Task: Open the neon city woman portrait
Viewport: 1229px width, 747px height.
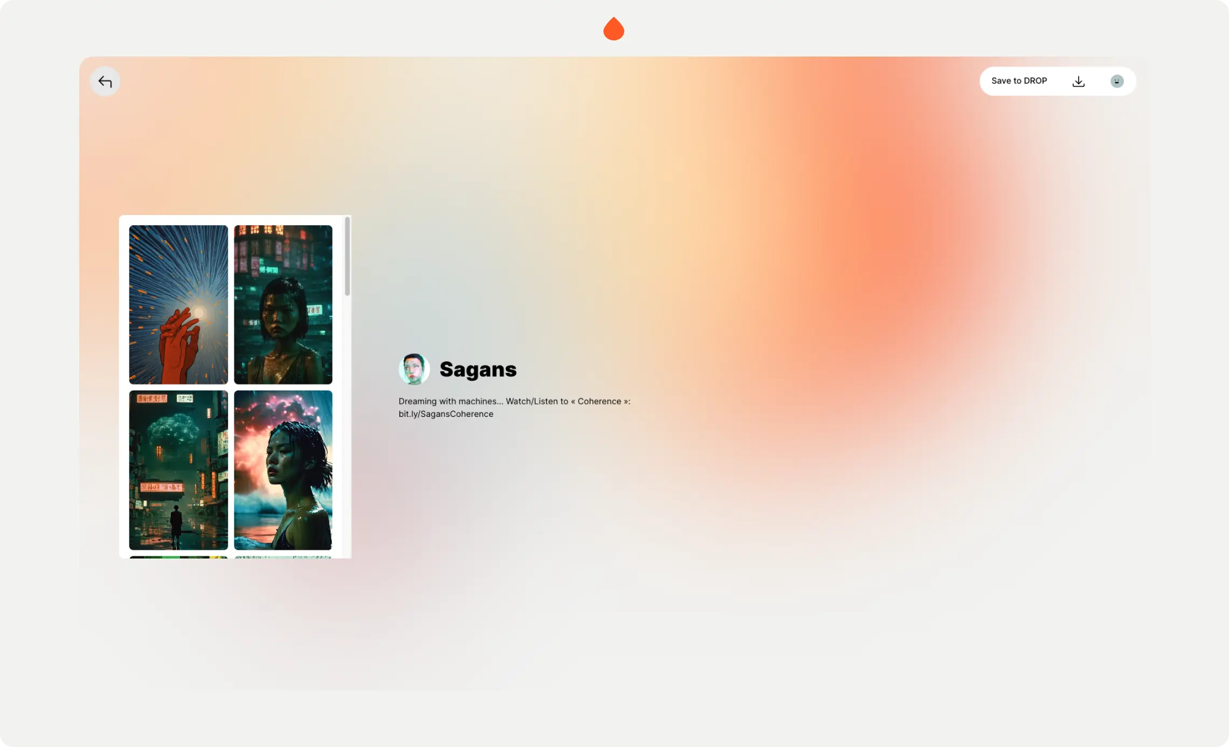Action: [283, 304]
